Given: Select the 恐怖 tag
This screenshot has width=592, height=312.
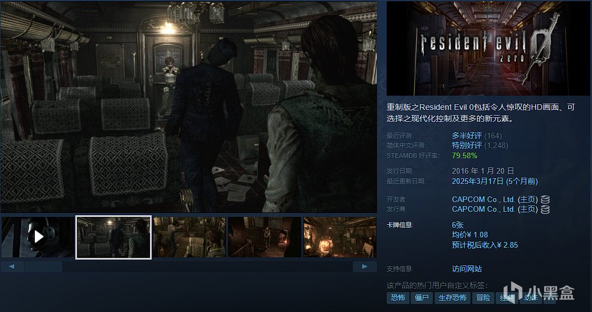Looking at the screenshot, I should [398, 298].
